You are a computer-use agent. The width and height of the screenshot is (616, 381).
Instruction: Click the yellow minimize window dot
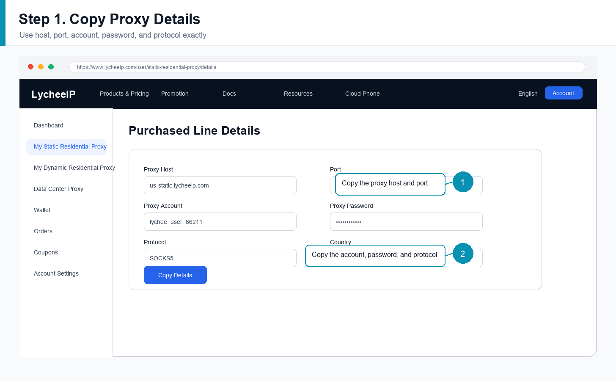pos(41,66)
